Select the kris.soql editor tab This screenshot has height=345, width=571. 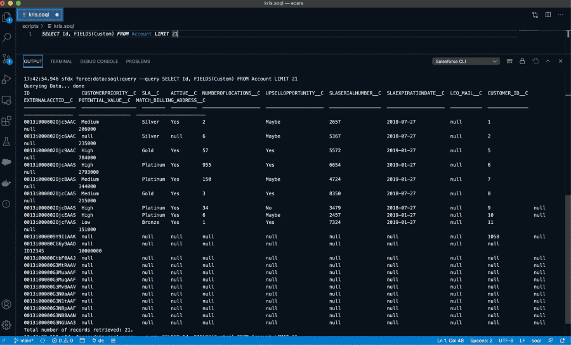39,15
